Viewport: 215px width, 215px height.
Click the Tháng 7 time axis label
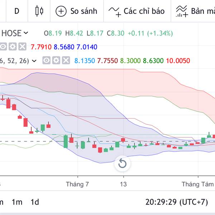[77, 184]
